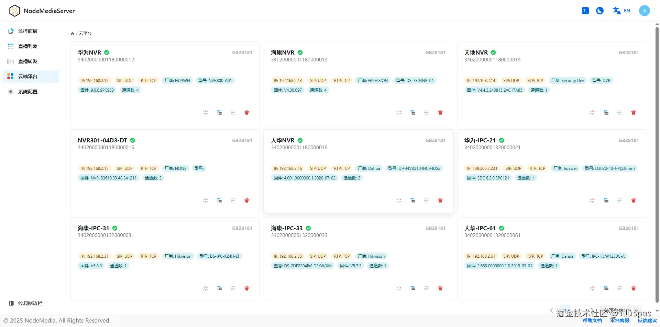660x327 pixels.
Task: Open the 帮助文档 footer link
Action: [x=592, y=320]
